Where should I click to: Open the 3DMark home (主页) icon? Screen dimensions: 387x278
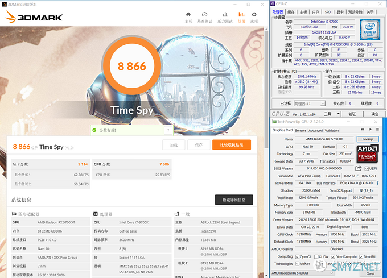pos(188,14)
